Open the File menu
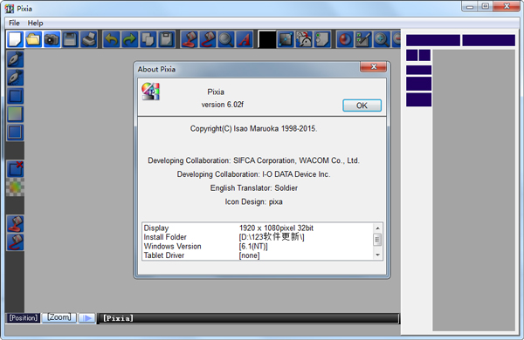The image size is (524, 340). point(14,23)
